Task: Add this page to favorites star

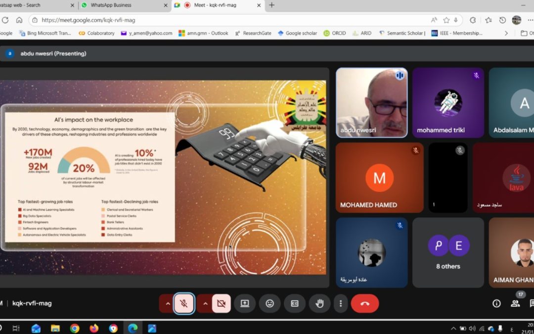Action: click(446, 20)
